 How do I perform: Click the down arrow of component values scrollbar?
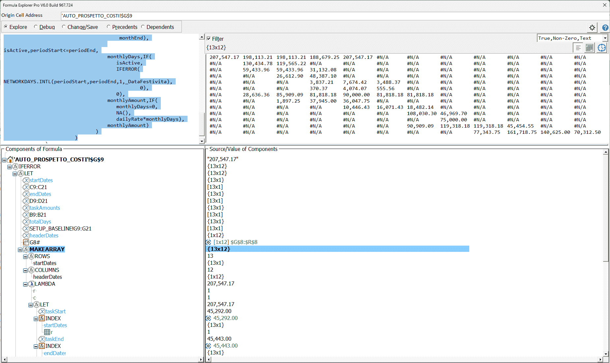click(x=606, y=354)
